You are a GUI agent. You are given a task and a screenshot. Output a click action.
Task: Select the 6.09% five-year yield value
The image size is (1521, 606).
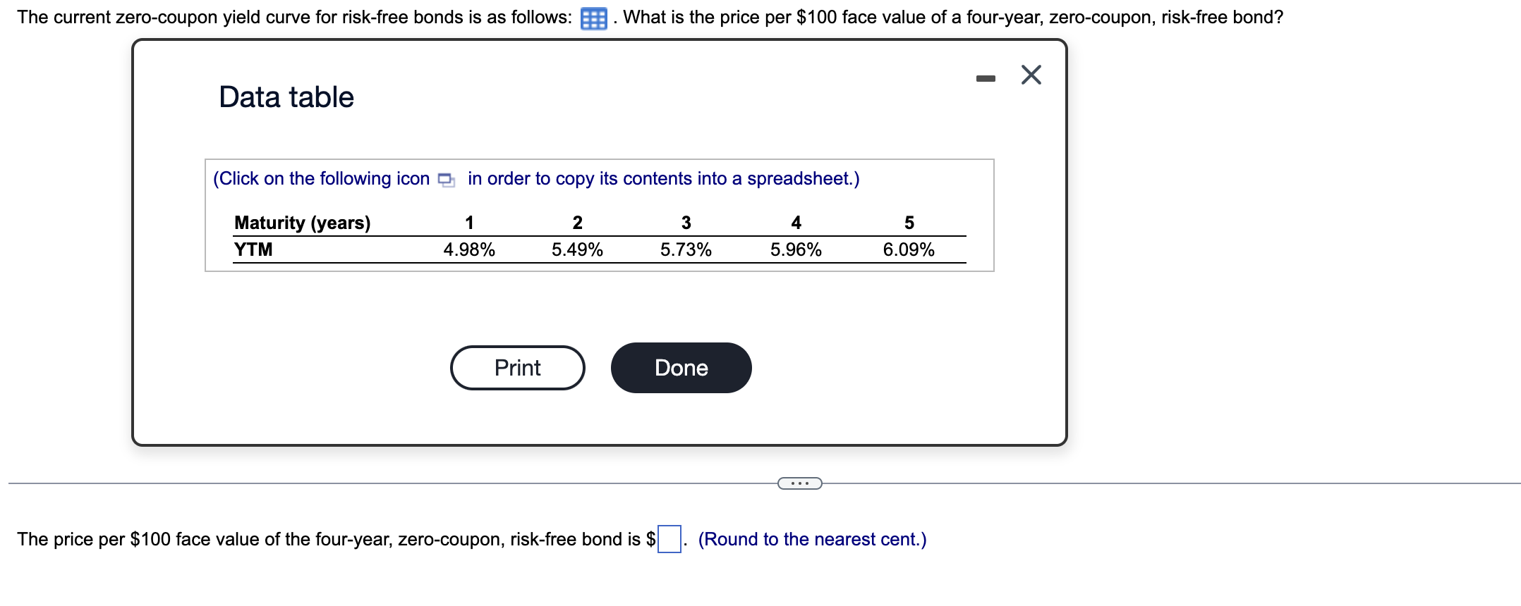[x=909, y=249]
